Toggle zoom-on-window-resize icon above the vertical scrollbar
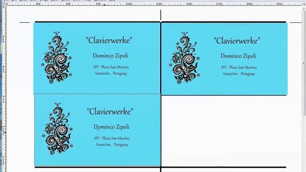The width and height of the screenshot is (306, 172). pyautogui.click(x=304, y=4)
